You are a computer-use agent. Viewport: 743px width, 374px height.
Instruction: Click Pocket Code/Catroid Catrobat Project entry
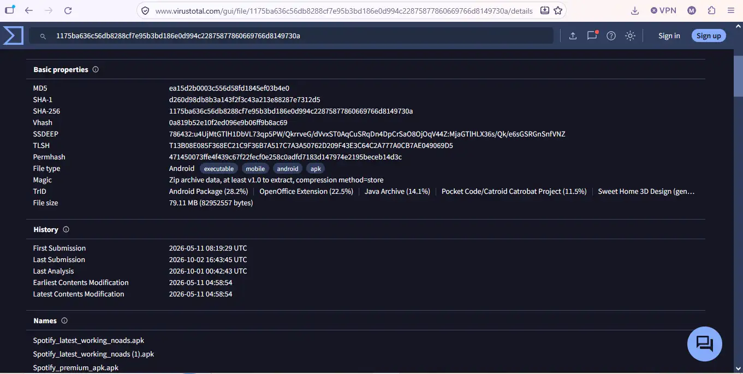click(x=514, y=191)
